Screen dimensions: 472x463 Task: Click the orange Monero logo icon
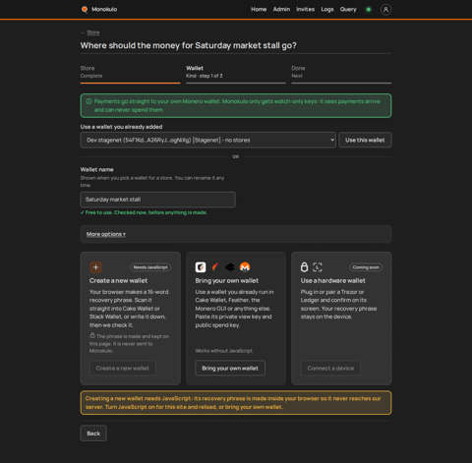click(245, 267)
